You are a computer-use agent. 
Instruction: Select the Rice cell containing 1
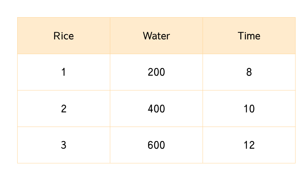point(63,72)
